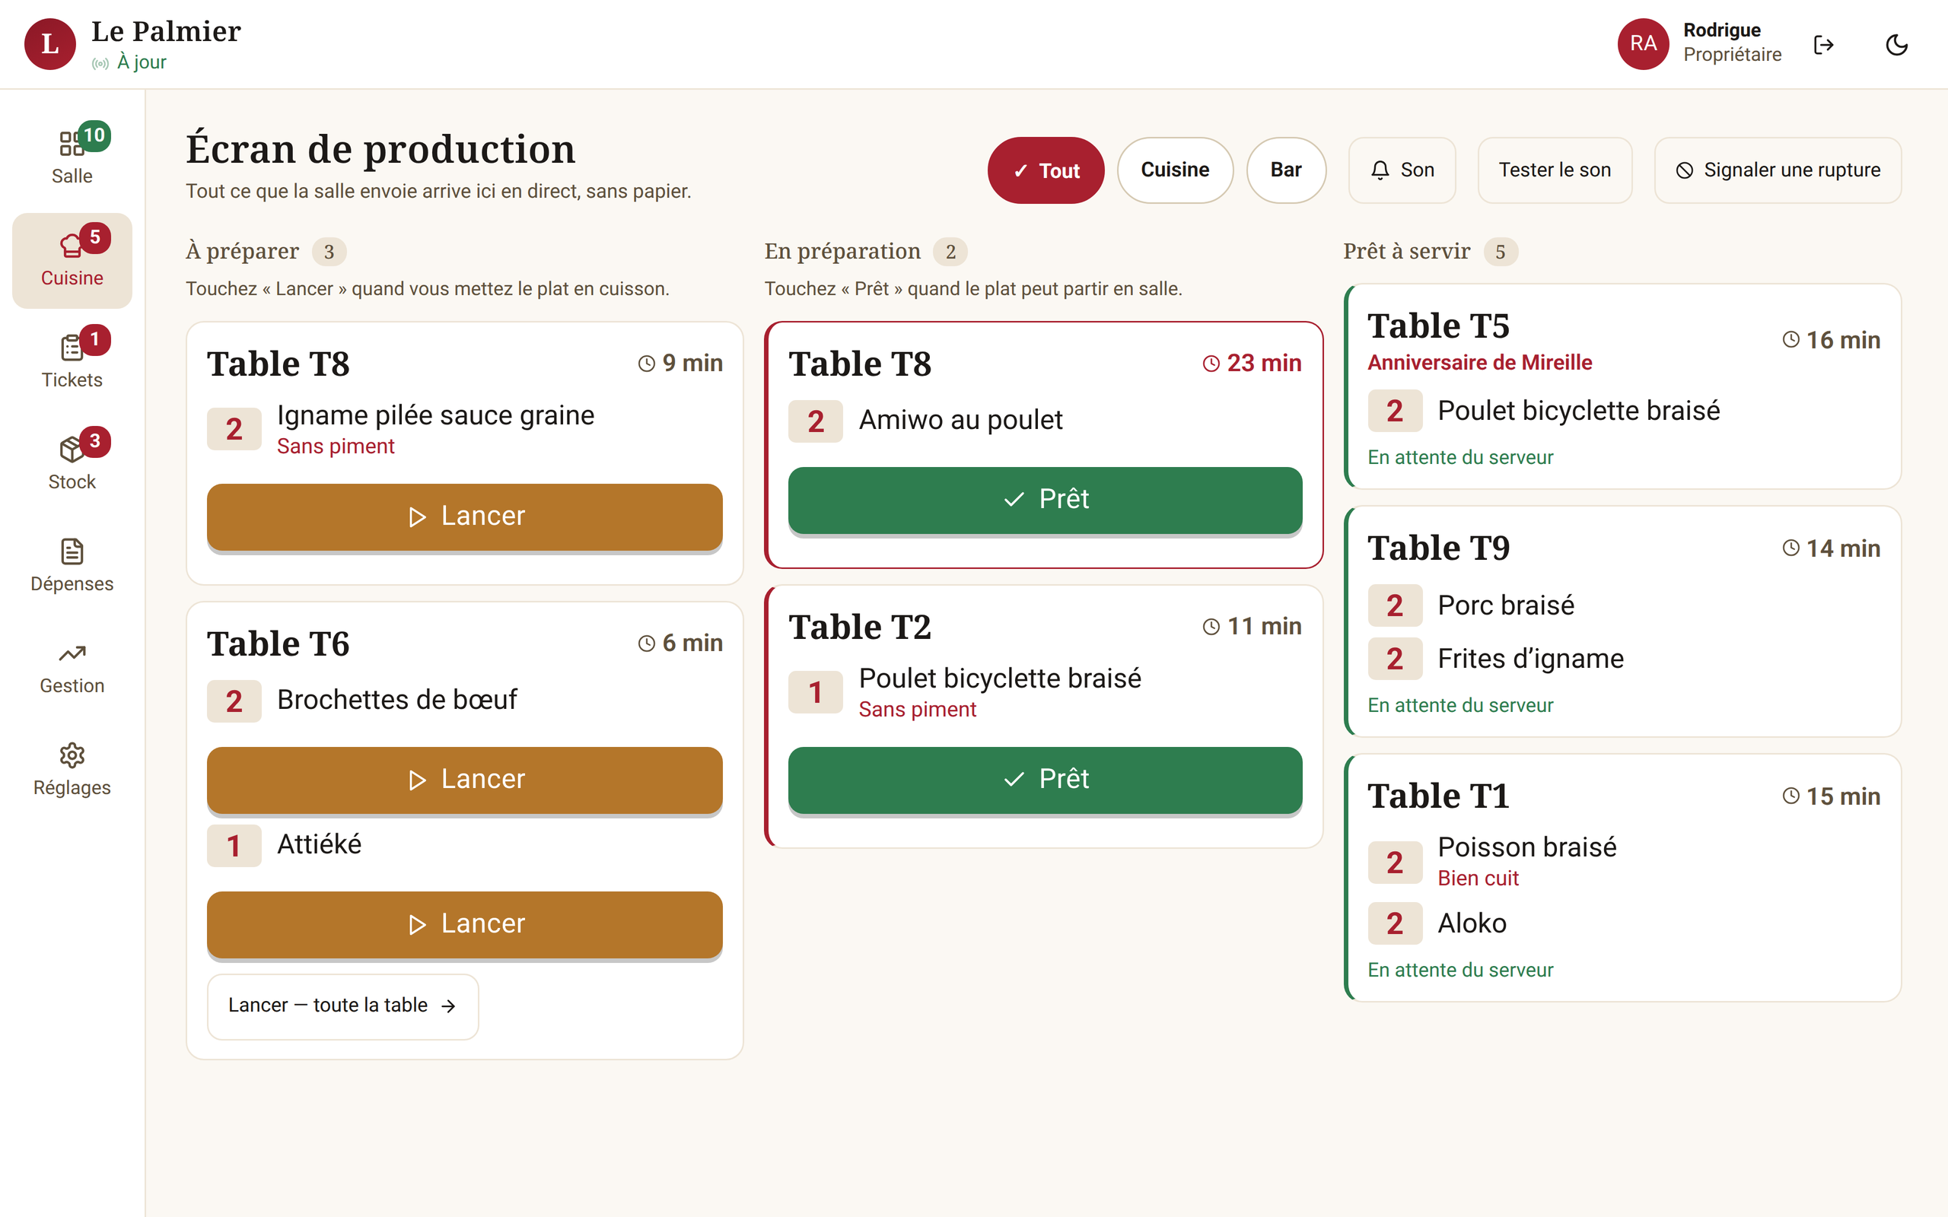1948x1217 pixels.
Task: Click the À jour sync status indicator
Action: [x=129, y=62]
